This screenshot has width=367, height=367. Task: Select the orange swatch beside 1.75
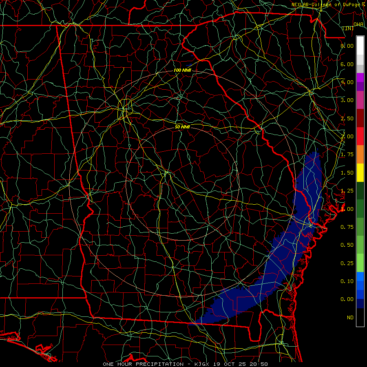tap(360, 154)
